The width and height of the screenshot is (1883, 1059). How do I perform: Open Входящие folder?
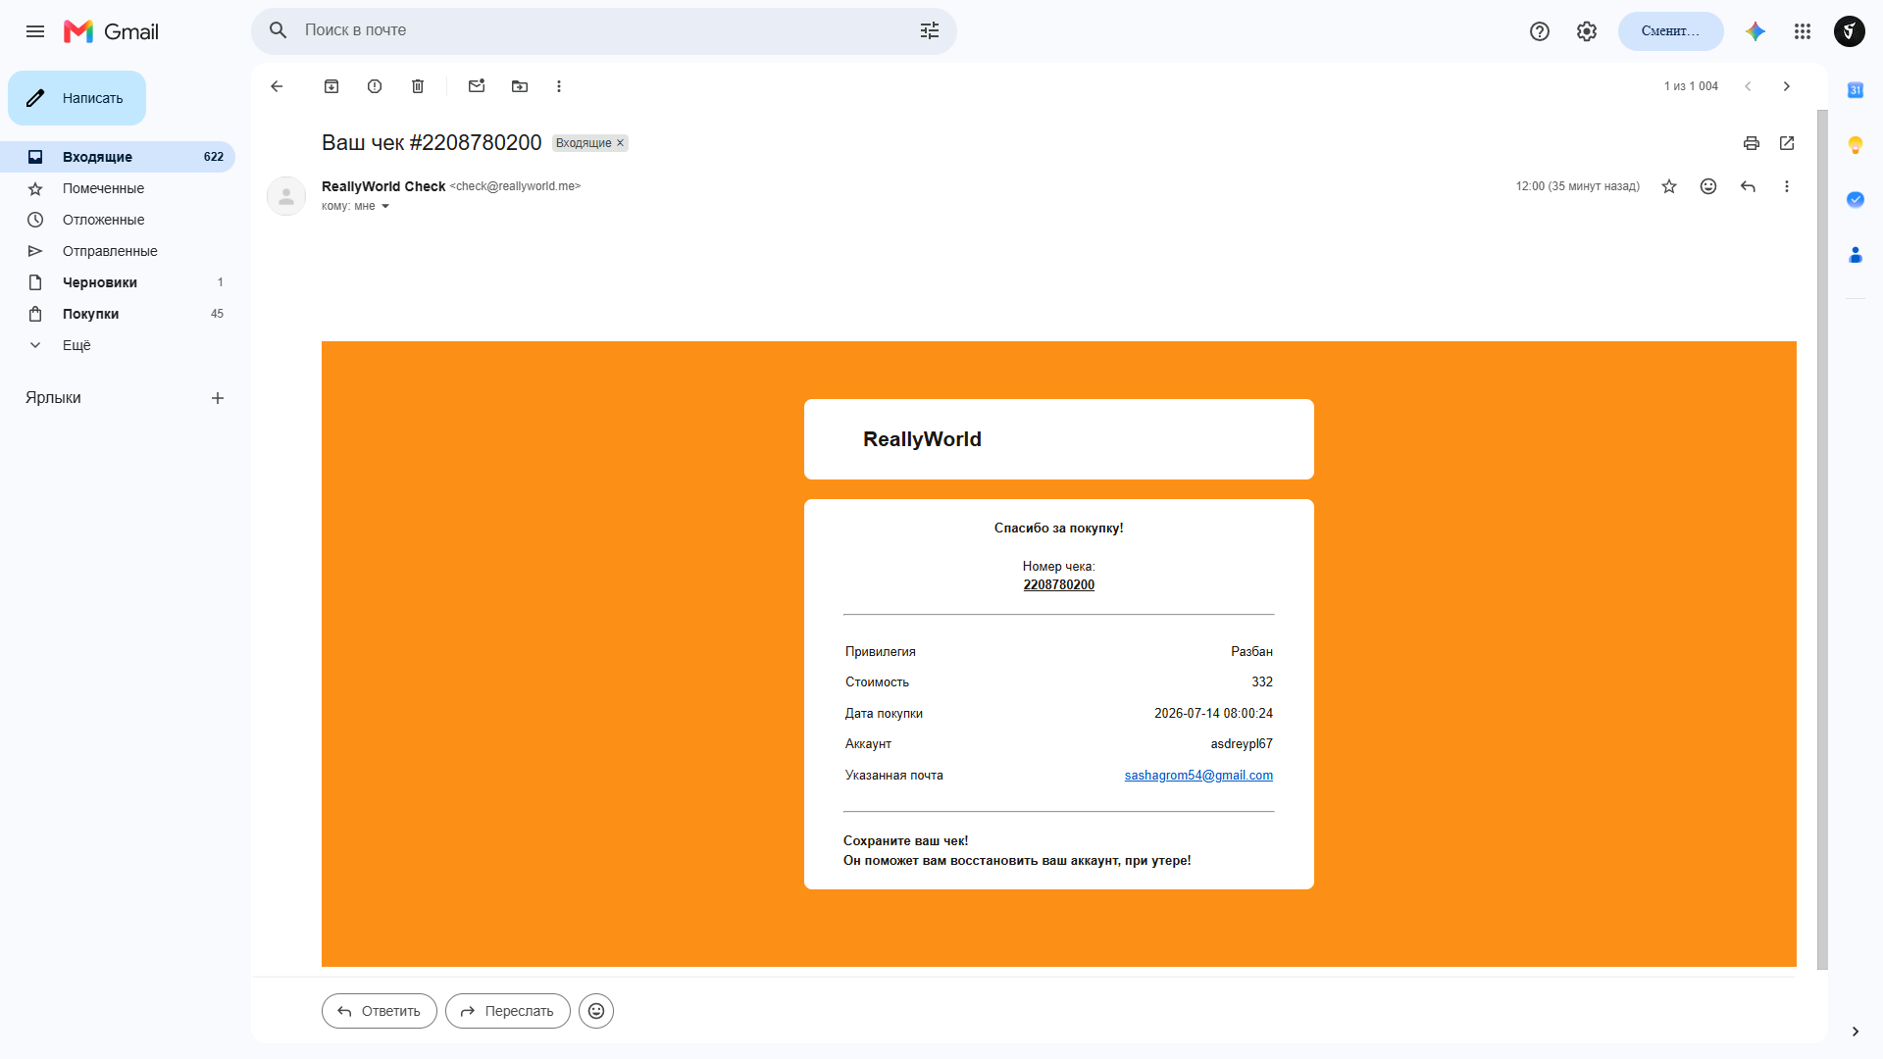coord(118,157)
